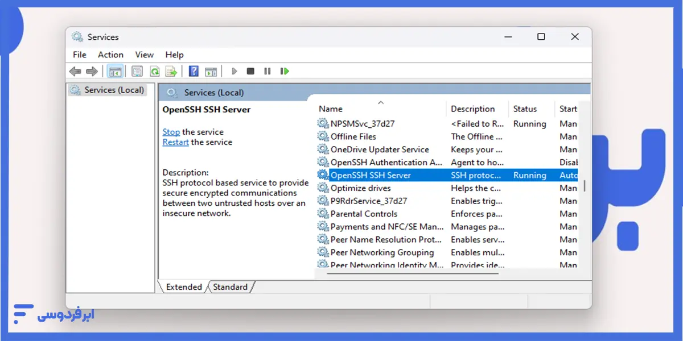Open Help via the blue question mark icon

coord(194,71)
